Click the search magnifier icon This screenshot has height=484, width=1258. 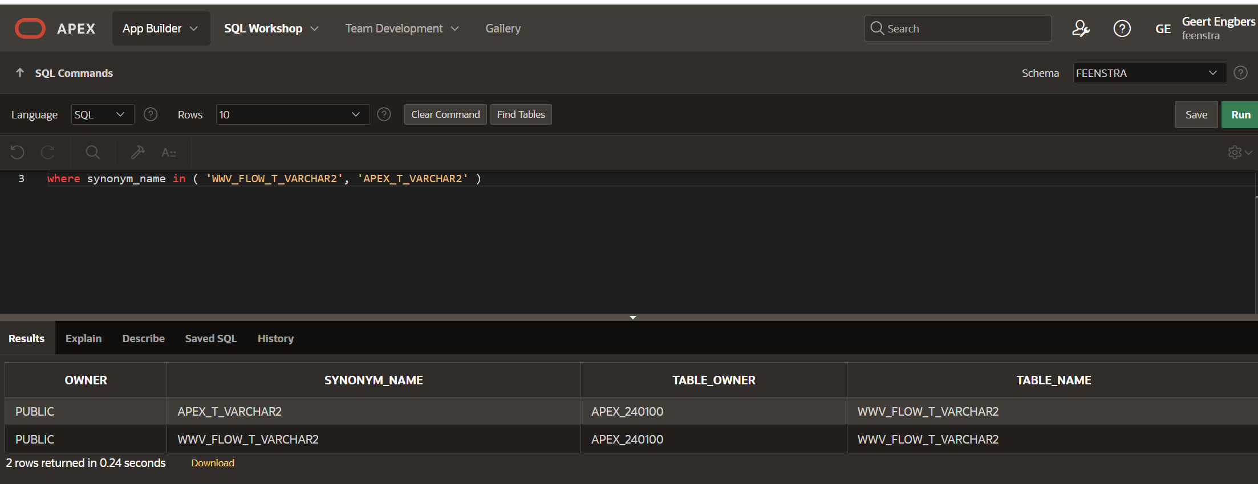click(x=877, y=28)
